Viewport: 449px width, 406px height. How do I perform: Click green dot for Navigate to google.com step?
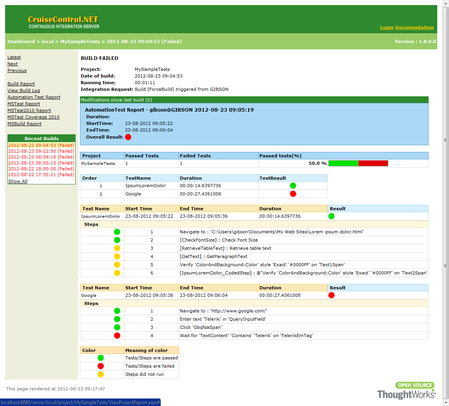117,311
